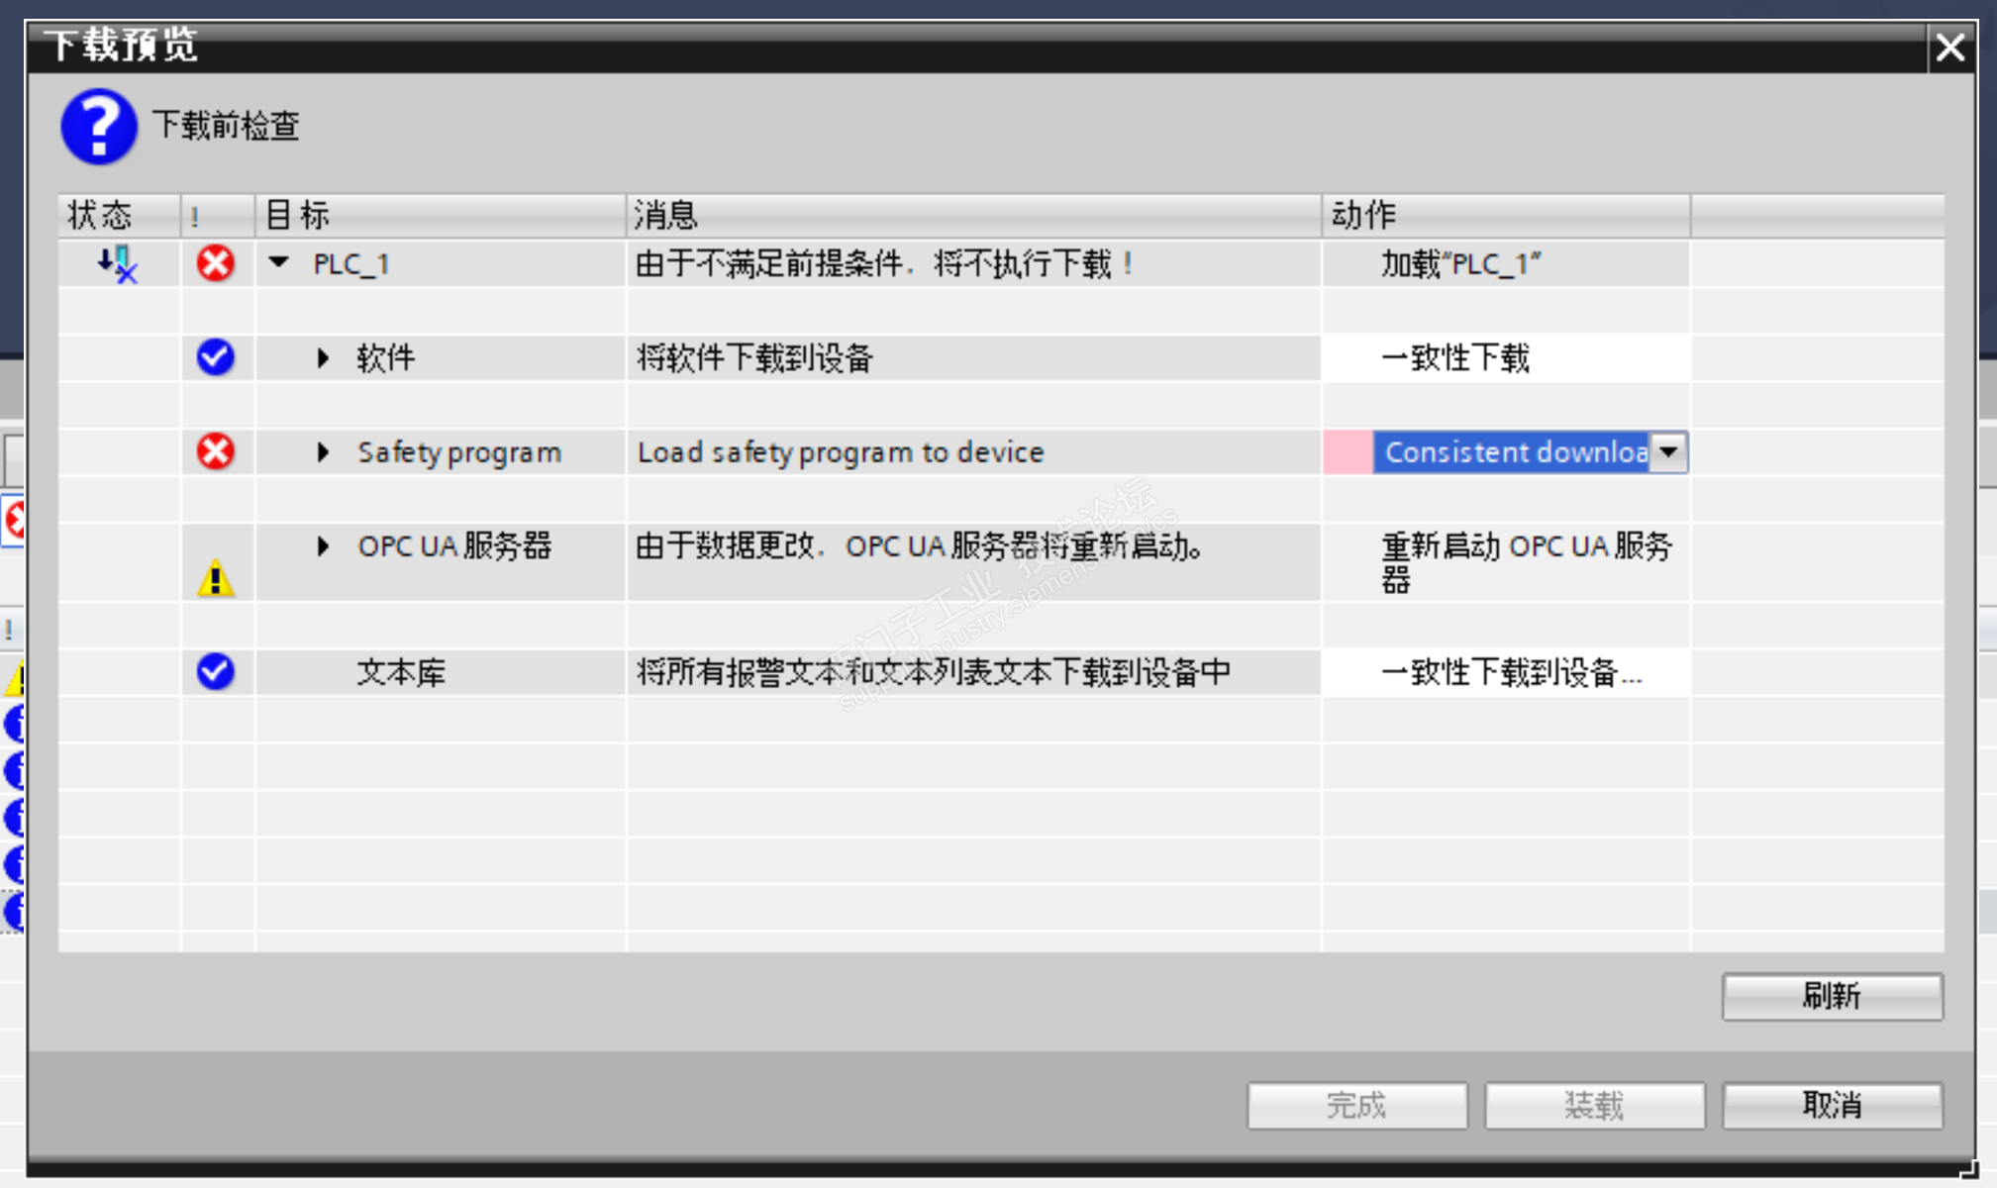The width and height of the screenshot is (1997, 1188).
Task: Collapse the PLC_1 tree node
Action: [279, 262]
